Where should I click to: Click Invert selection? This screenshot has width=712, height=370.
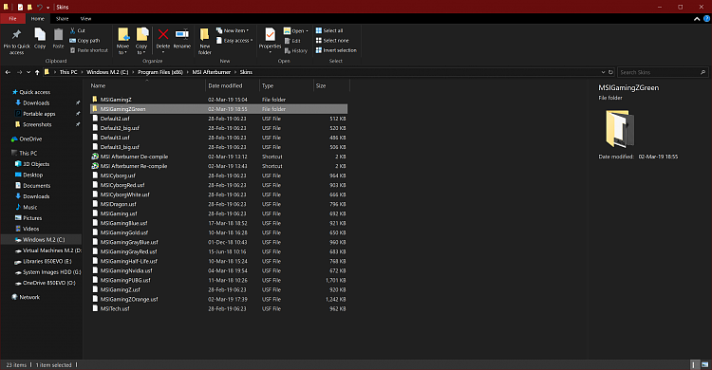[x=336, y=50]
